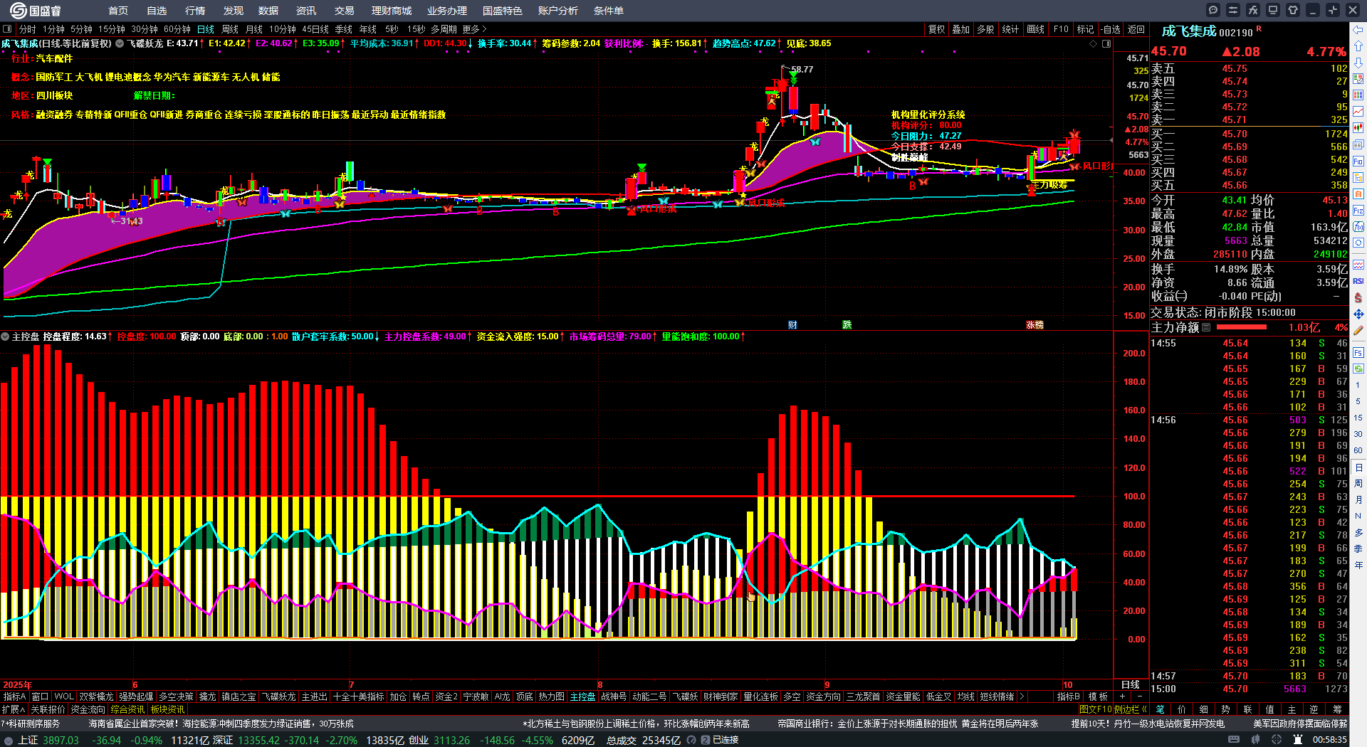Click the Guosheng Securities logo
The height and width of the screenshot is (747, 1367).
point(36,11)
